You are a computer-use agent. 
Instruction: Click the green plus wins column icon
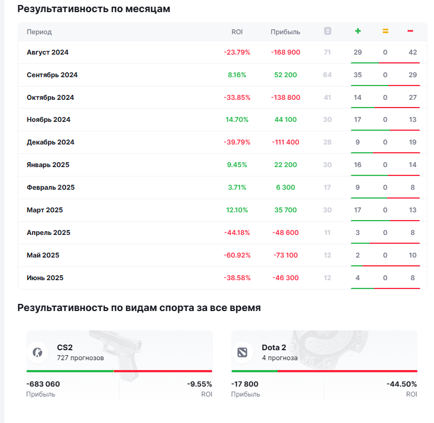(358, 31)
